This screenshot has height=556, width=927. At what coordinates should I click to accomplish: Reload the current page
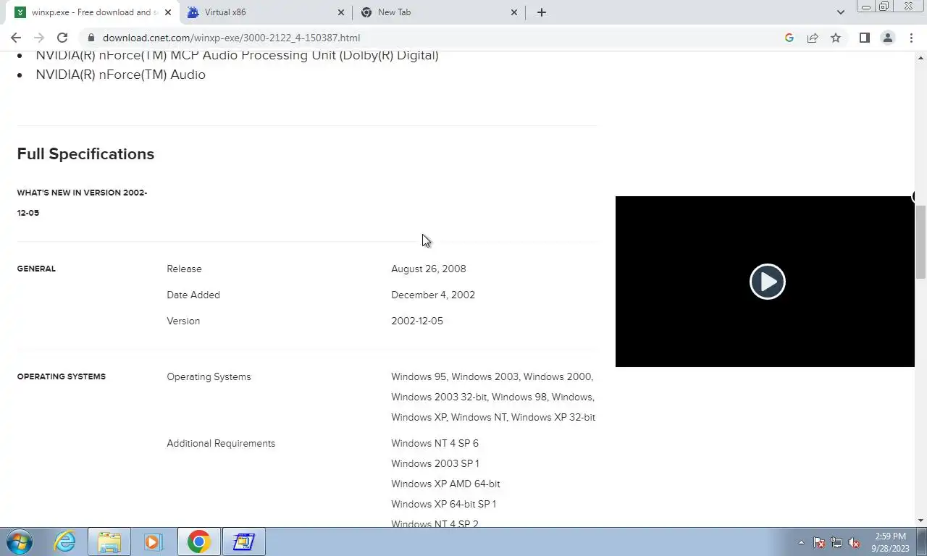pyautogui.click(x=62, y=38)
